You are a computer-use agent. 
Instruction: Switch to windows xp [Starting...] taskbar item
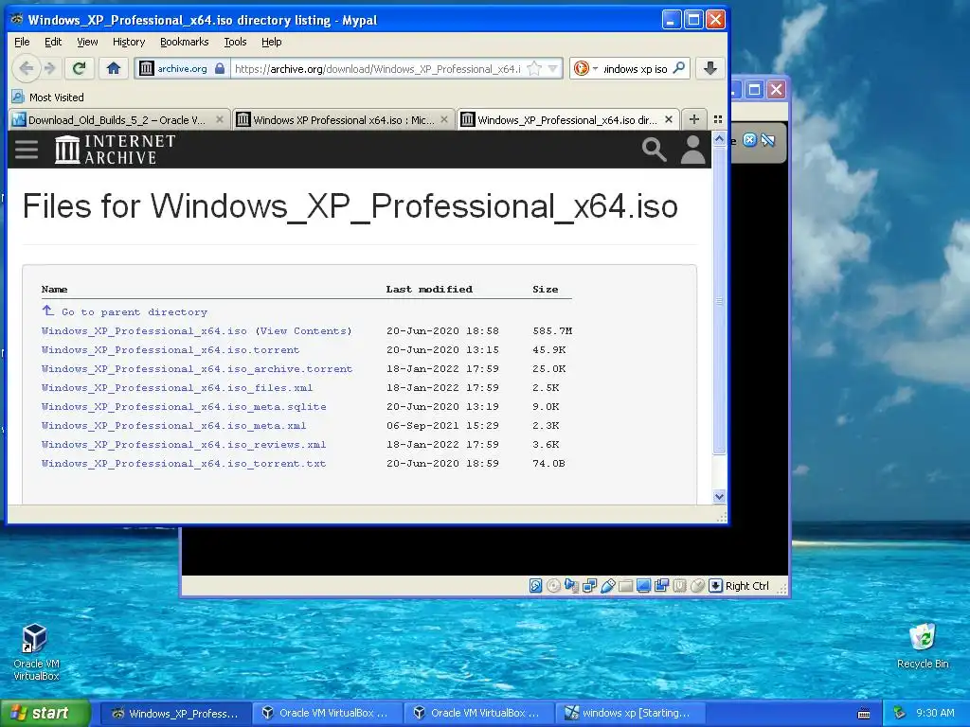(x=631, y=713)
